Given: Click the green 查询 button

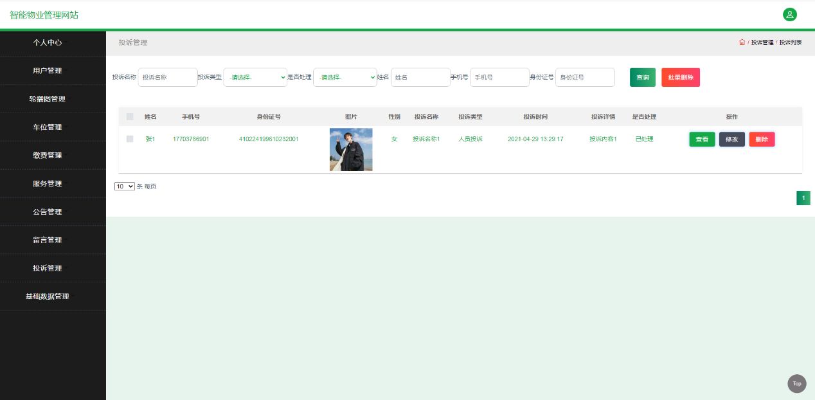Looking at the screenshot, I should [643, 77].
